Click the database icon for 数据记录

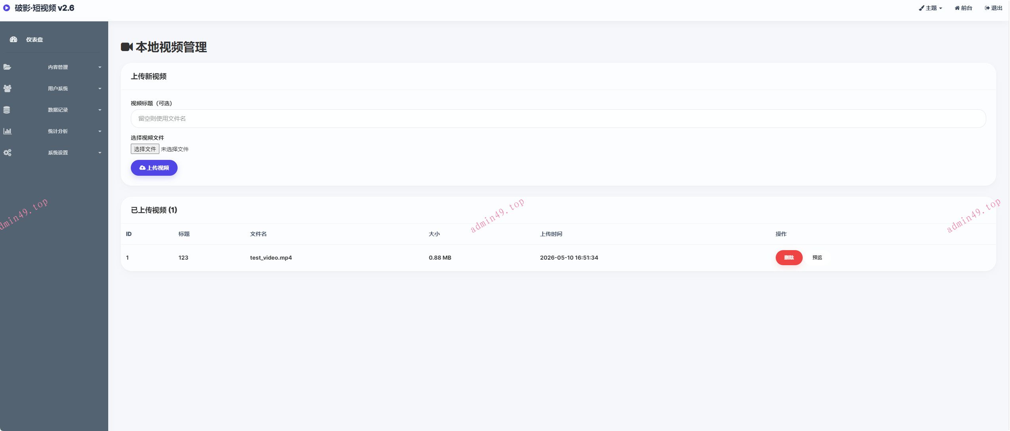7,110
